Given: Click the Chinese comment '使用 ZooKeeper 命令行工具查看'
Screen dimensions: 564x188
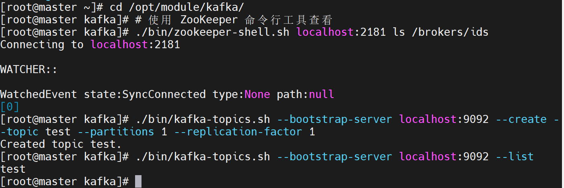Looking at the screenshot, I should 240,20.
